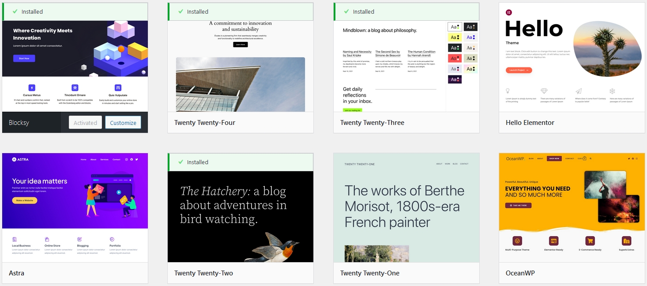647x286 pixels.
Task: Click the lightning bolt icon above Cursus Metus
Action: pyautogui.click(x=32, y=88)
